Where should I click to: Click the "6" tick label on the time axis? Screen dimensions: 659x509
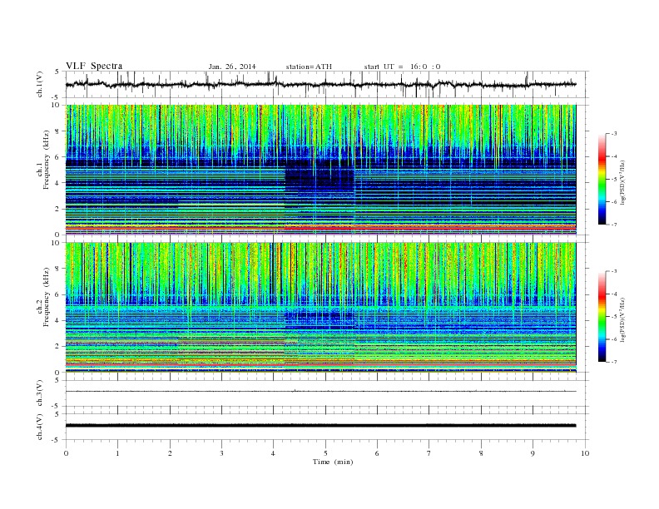coord(377,453)
